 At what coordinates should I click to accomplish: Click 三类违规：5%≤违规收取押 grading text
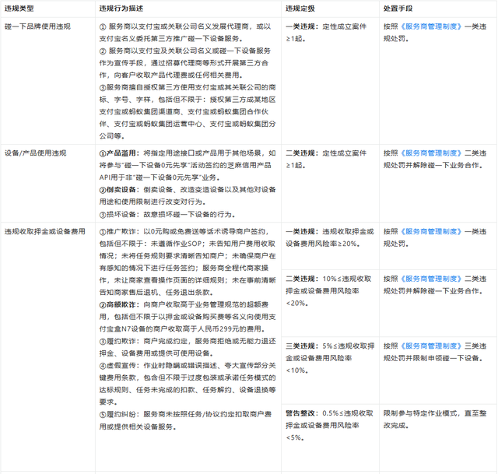pos(330,358)
